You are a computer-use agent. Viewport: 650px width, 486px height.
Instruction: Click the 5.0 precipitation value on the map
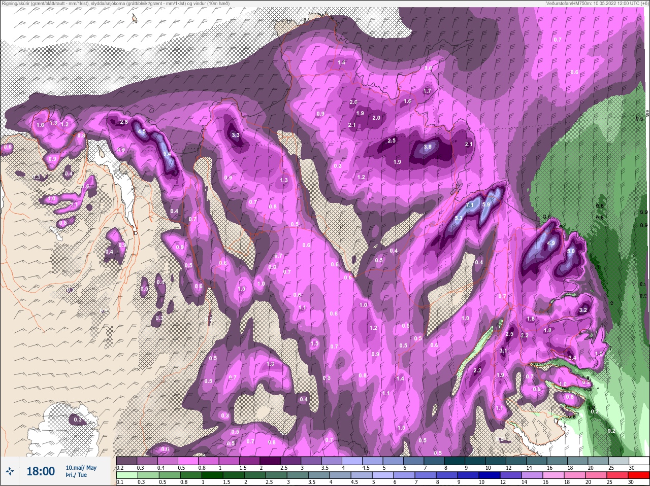point(571,251)
